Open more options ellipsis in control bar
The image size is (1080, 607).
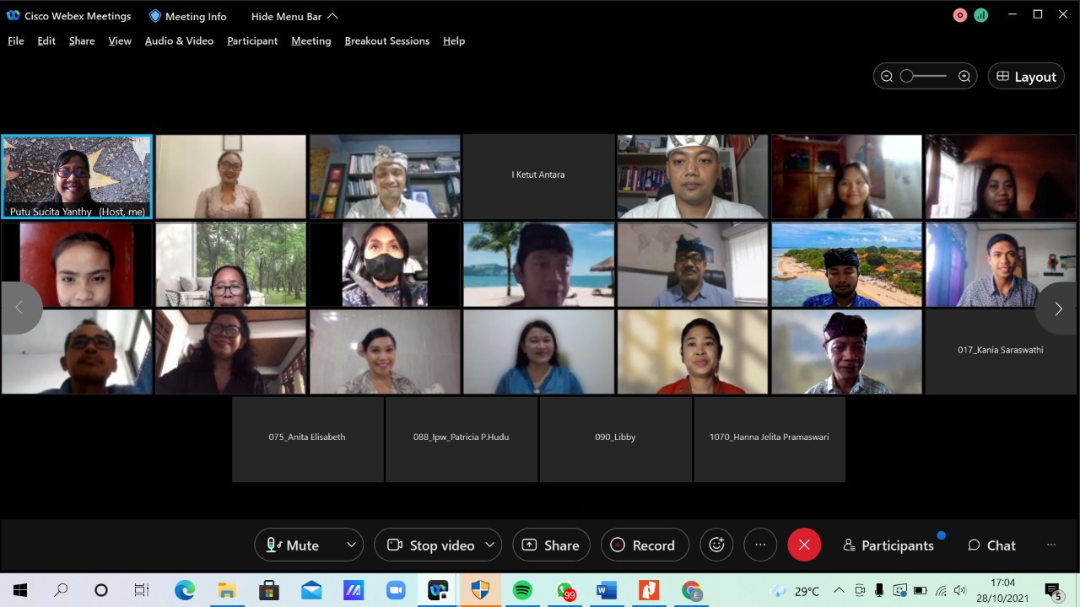760,545
